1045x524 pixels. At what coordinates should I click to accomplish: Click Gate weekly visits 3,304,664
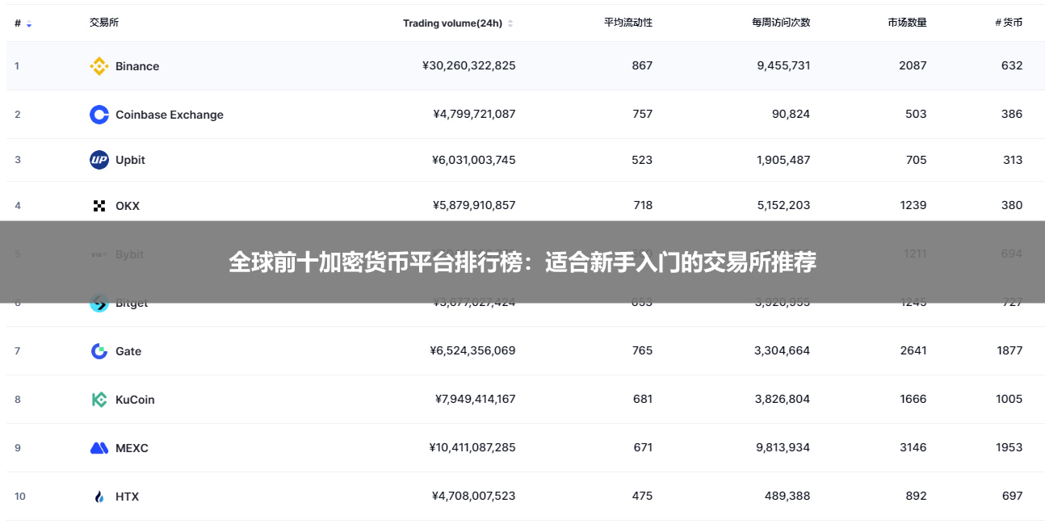(x=783, y=350)
